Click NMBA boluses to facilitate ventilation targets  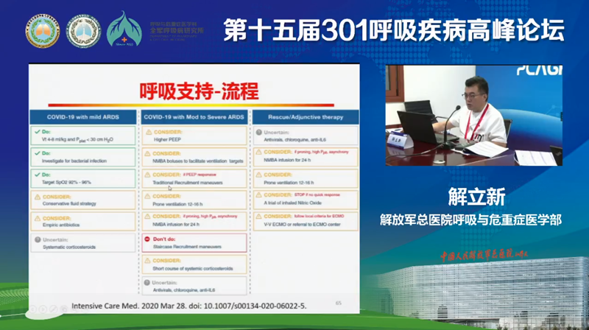pyautogui.click(x=198, y=161)
